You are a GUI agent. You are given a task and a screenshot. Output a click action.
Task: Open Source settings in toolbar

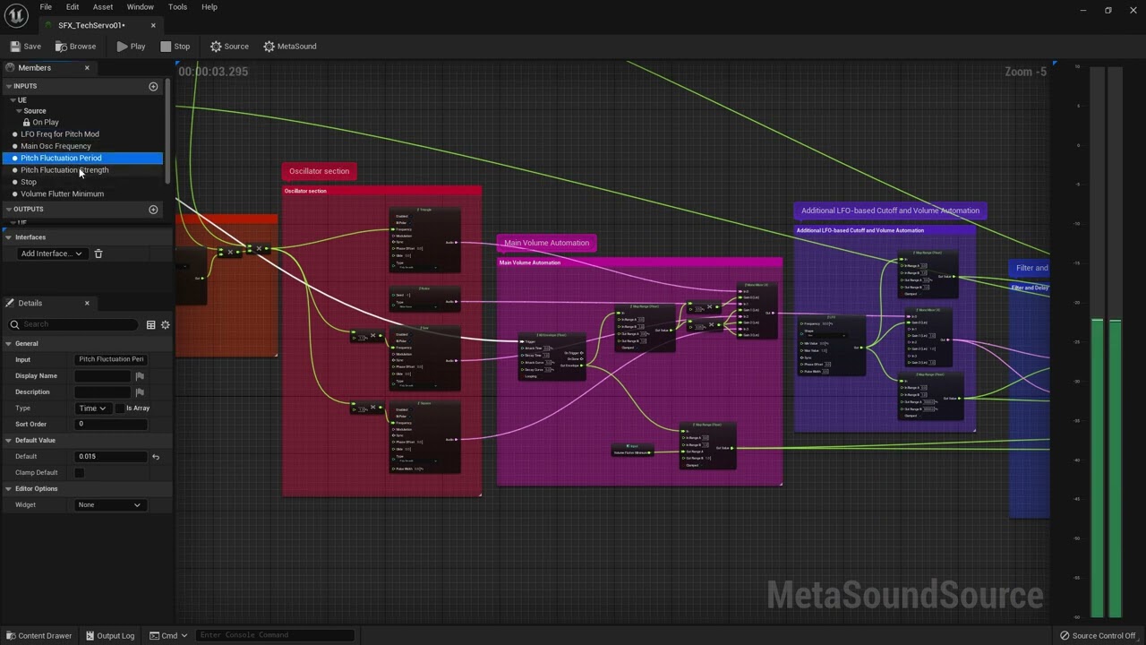click(230, 47)
